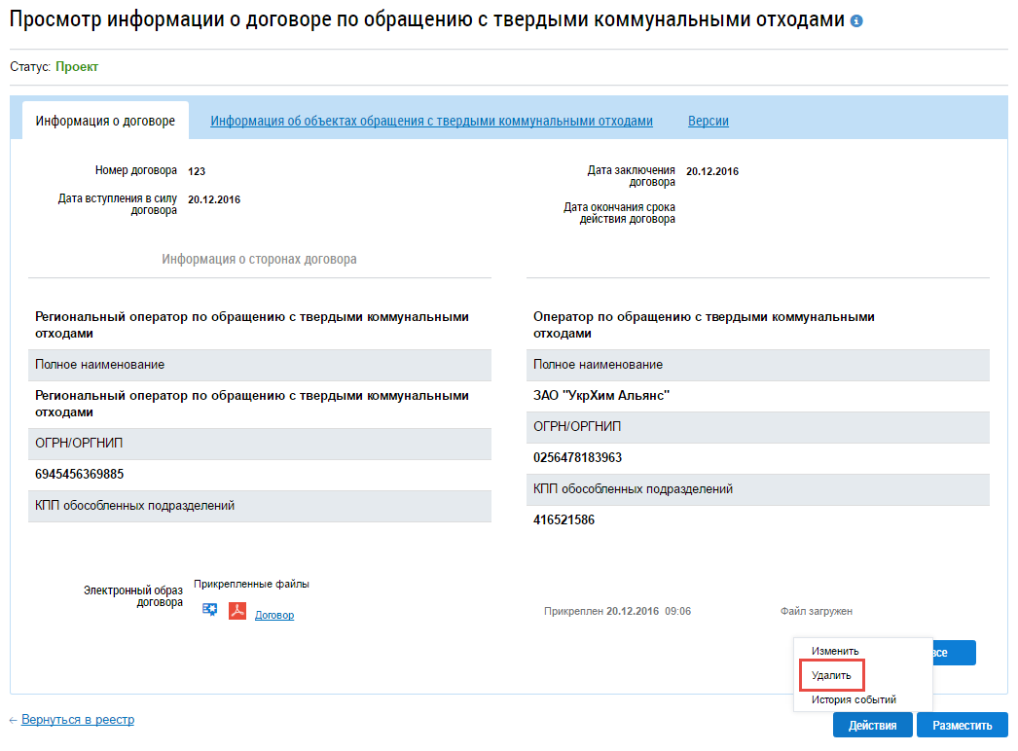Click KPP value 416521586
This screenshot has height=751, width=1018.
(564, 519)
